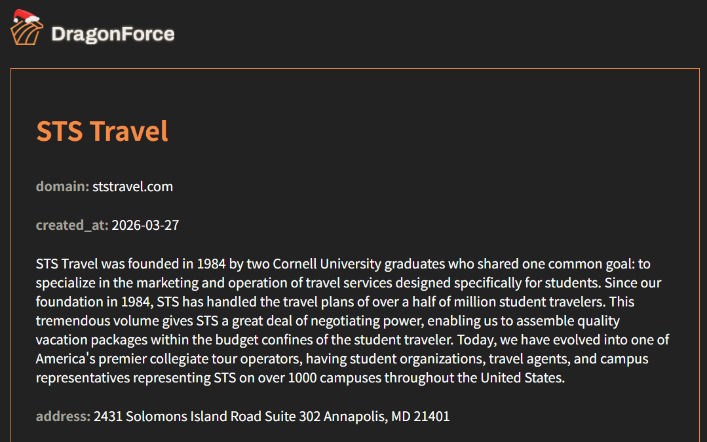Click the 2026-03-27 date value
This screenshot has width=707, height=442.
tap(145, 225)
